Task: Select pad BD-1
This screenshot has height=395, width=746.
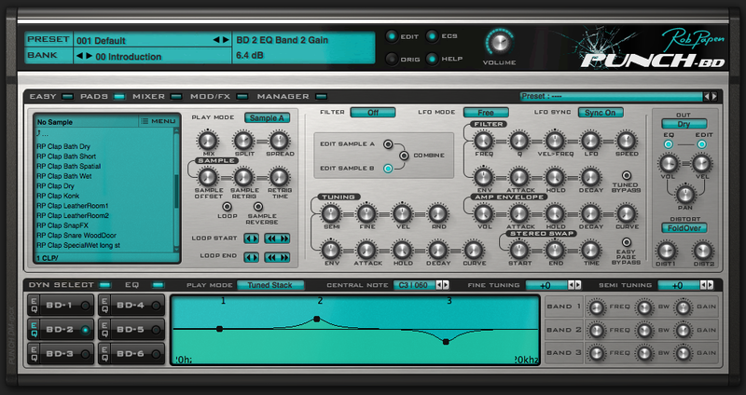Action: [65, 306]
